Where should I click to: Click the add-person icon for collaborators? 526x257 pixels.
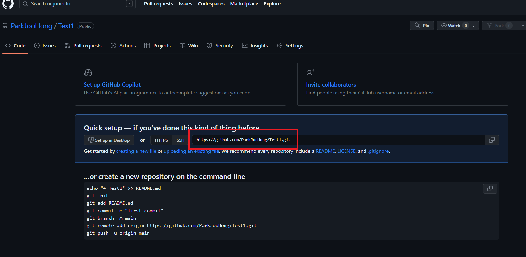(310, 73)
